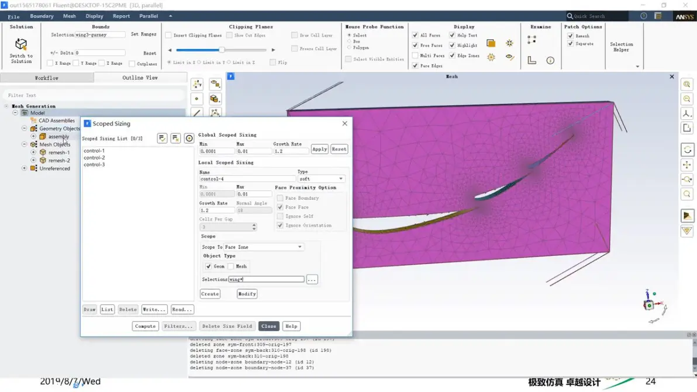Image resolution: width=697 pixels, height=392 pixels.
Task: Open the Boundary menu
Action: coord(42,16)
